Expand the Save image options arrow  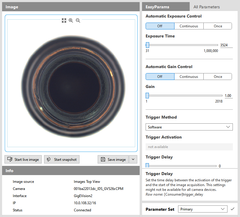[x=133, y=159]
